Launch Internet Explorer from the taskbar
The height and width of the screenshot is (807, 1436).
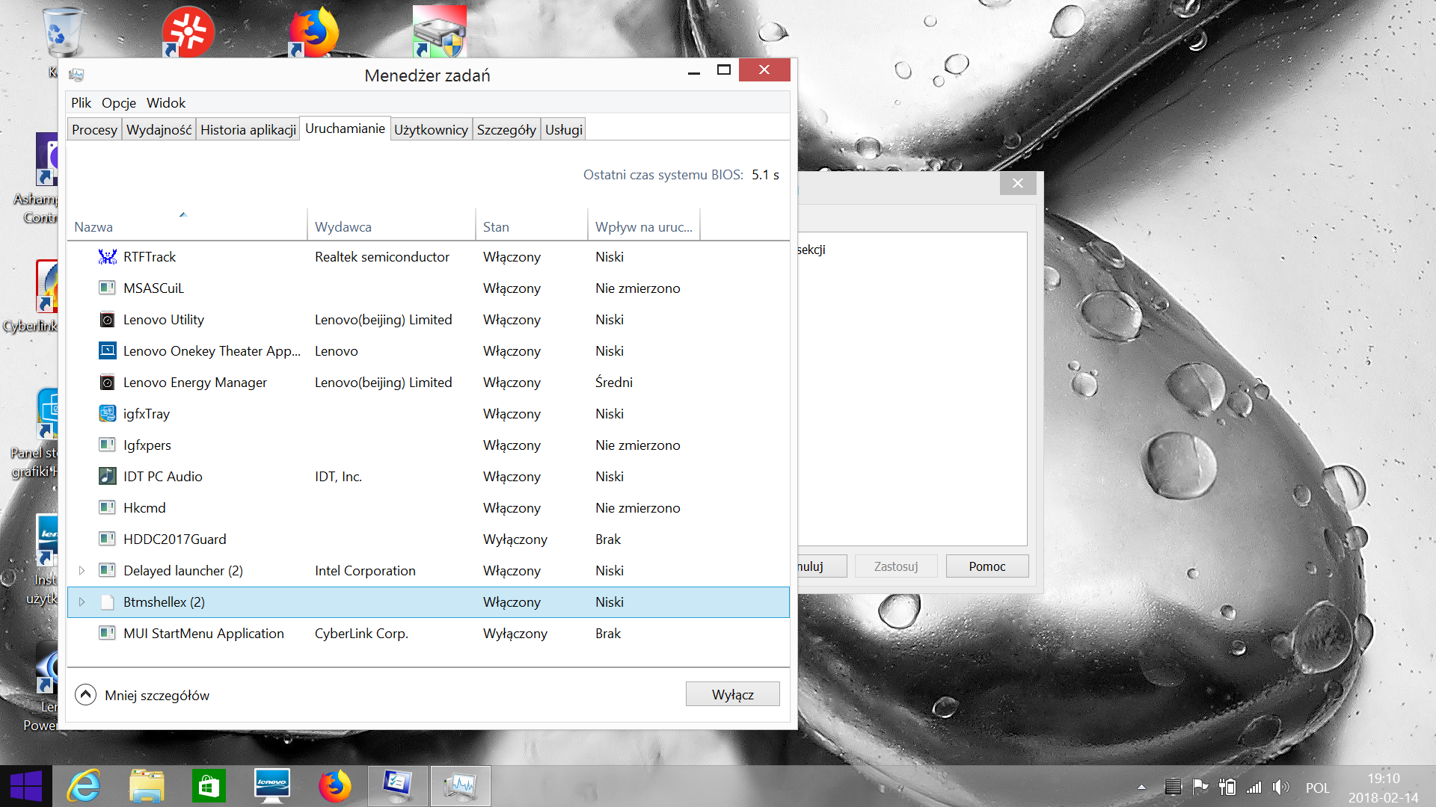[x=84, y=786]
